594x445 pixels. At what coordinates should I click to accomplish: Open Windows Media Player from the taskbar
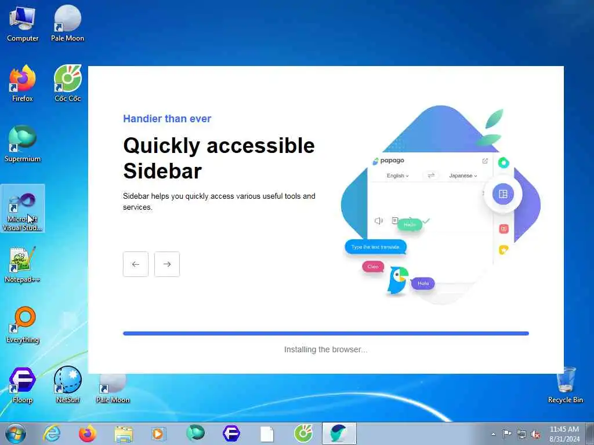click(158, 433)
